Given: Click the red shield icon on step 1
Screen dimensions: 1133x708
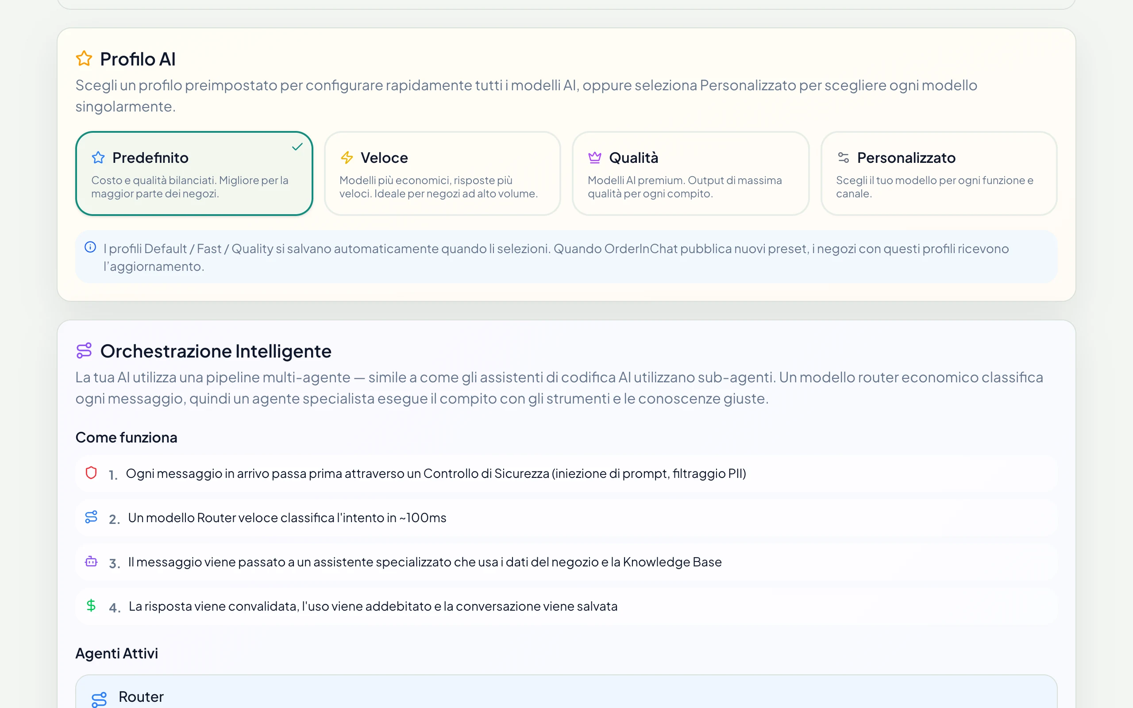Looking at the screenshot, I should click(91, 473).
